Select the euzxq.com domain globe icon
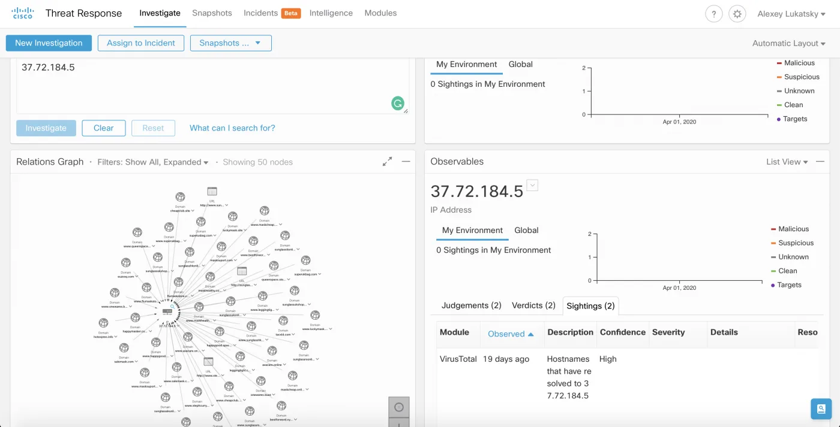 point(126,262)
